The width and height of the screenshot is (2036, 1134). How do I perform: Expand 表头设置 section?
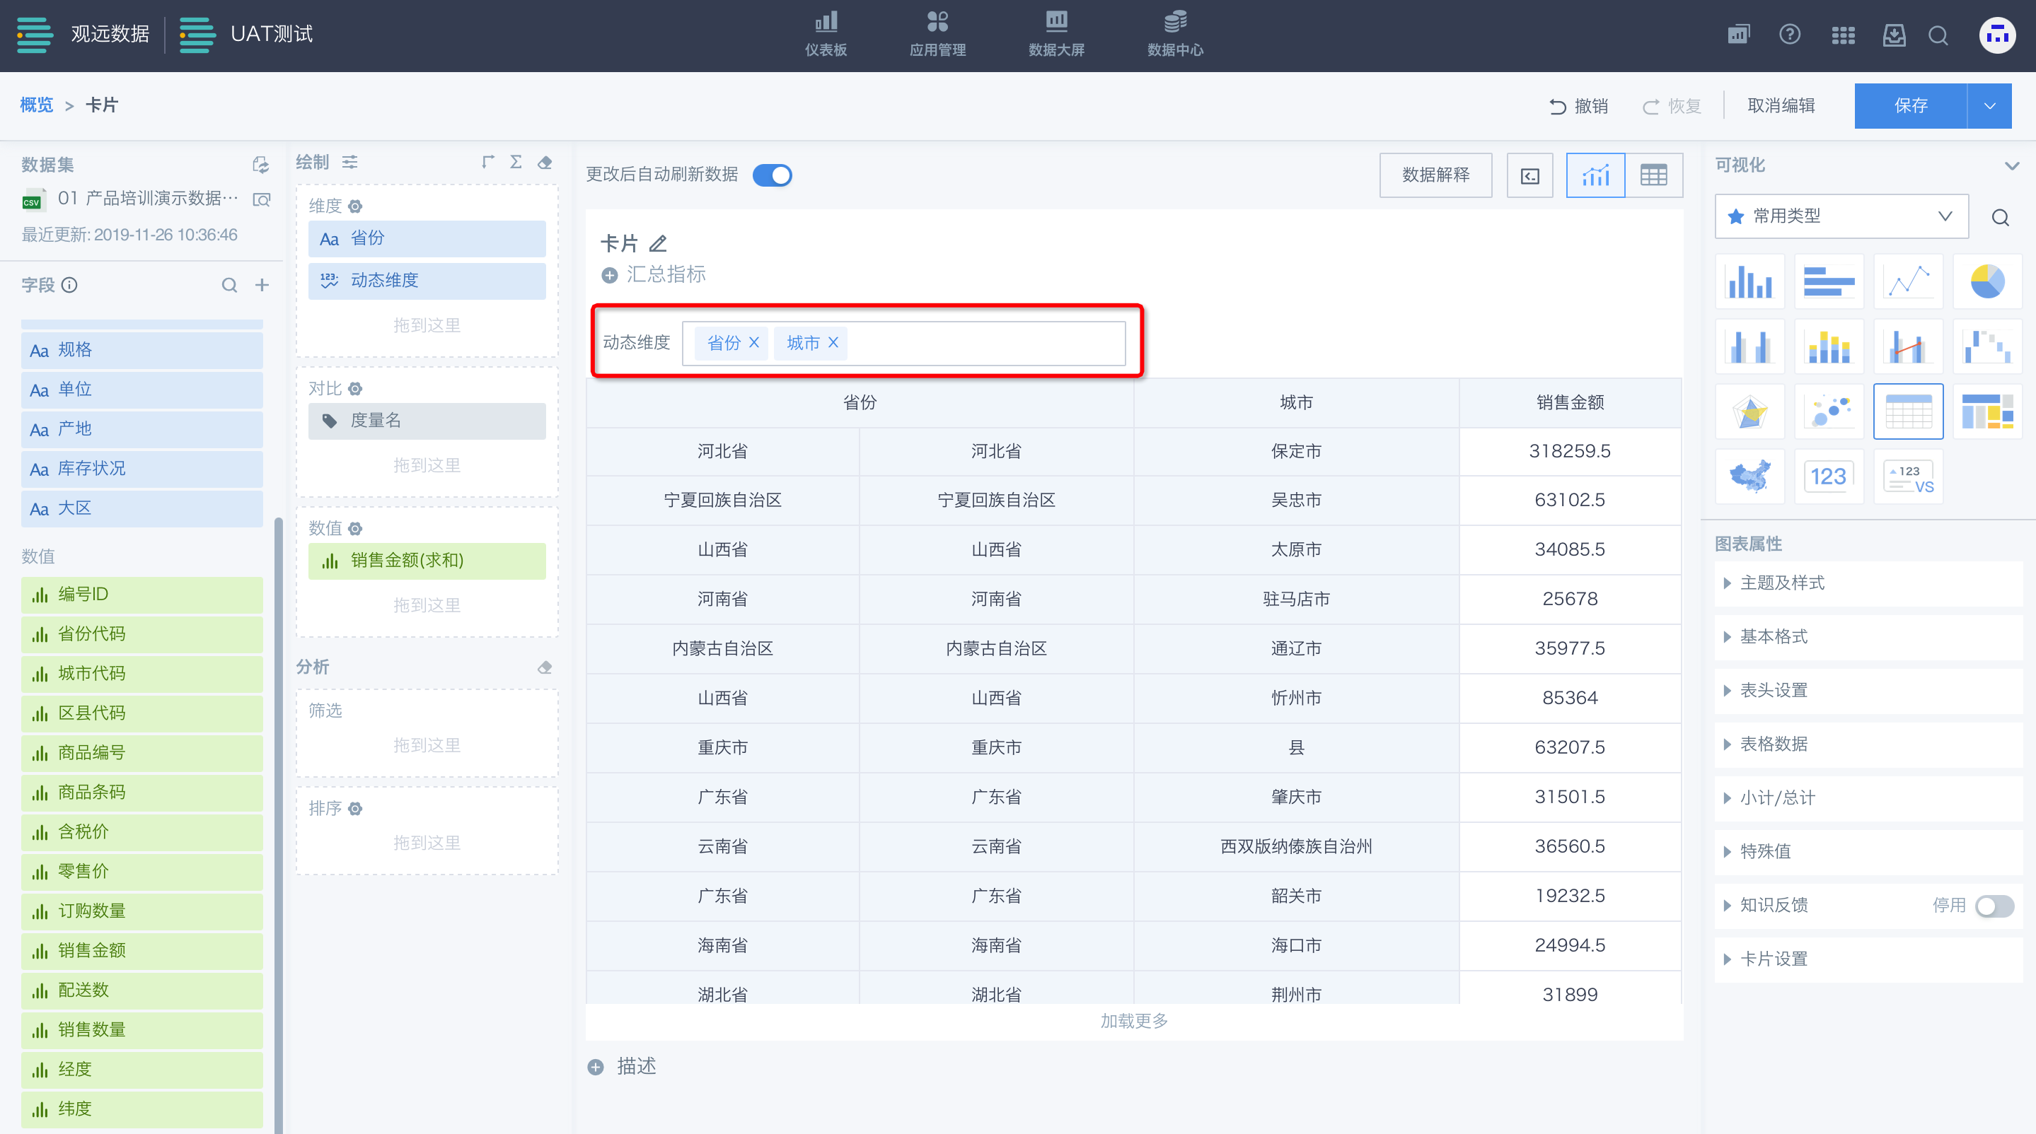[1868, 690]
